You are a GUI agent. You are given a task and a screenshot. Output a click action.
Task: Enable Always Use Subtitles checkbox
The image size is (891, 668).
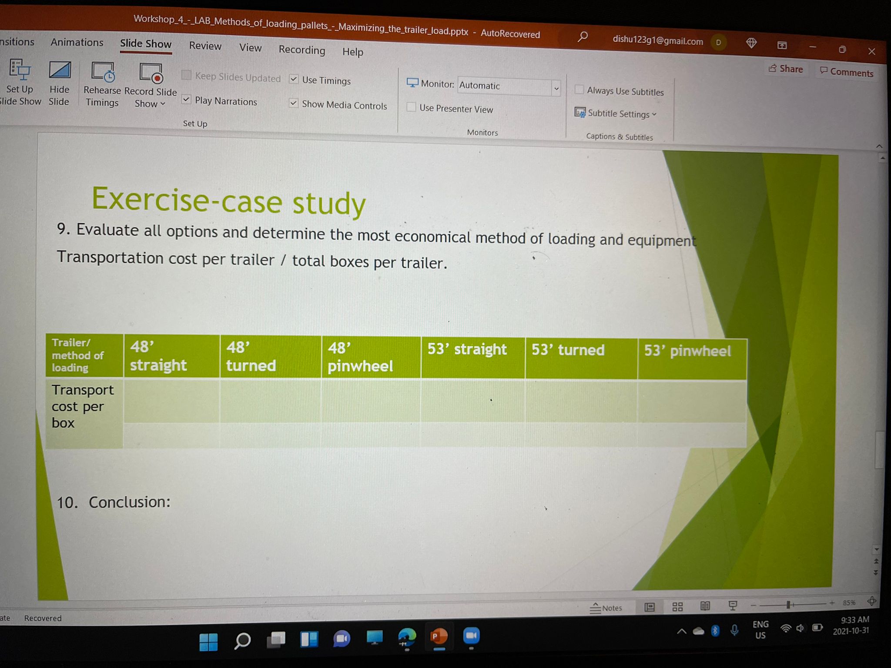[579, 90]
